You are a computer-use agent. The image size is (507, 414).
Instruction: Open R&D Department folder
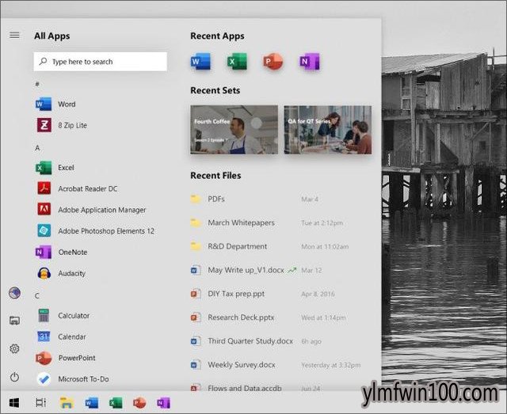(229, 246)
